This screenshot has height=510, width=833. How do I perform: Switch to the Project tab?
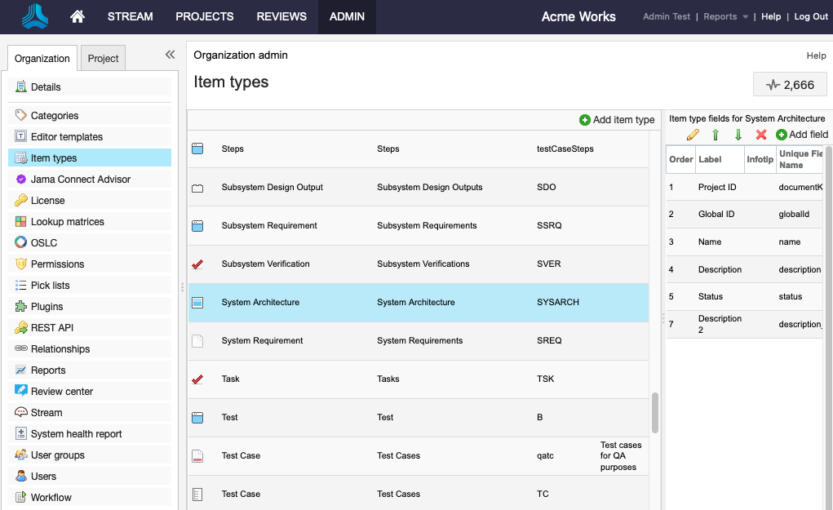pyautogui.click(x=104, y=58)
